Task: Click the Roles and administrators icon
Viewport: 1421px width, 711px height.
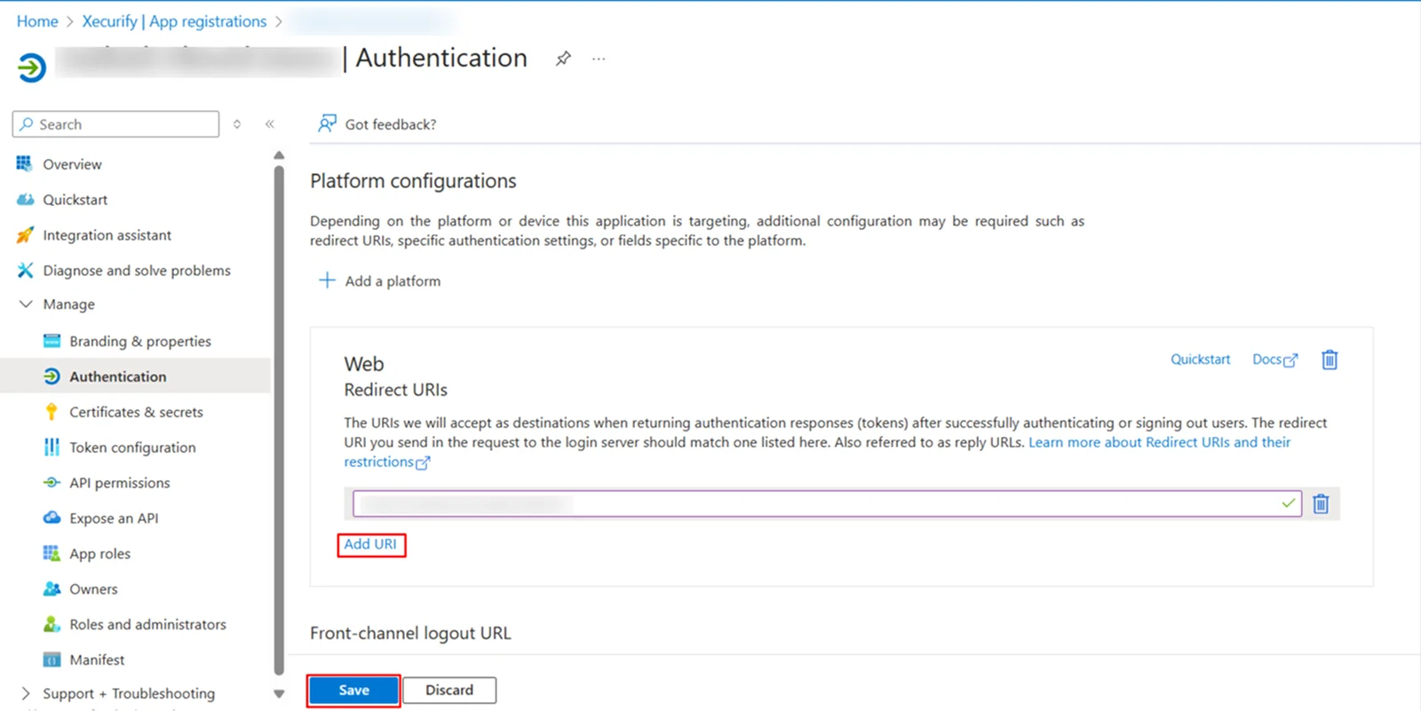Action: coord(52,624)
